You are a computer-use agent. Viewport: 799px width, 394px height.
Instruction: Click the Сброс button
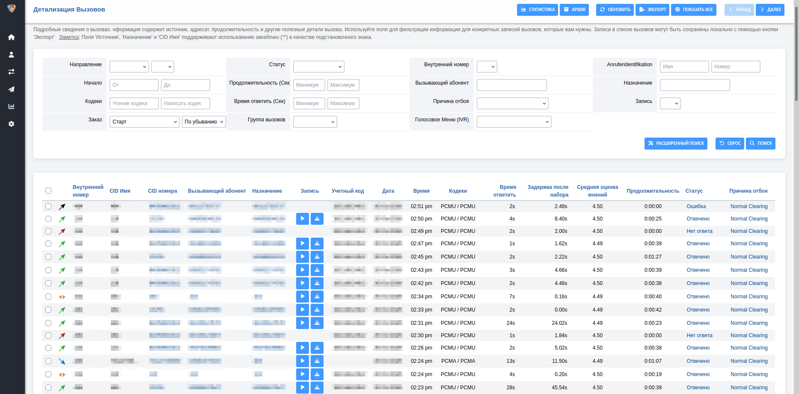730,144
